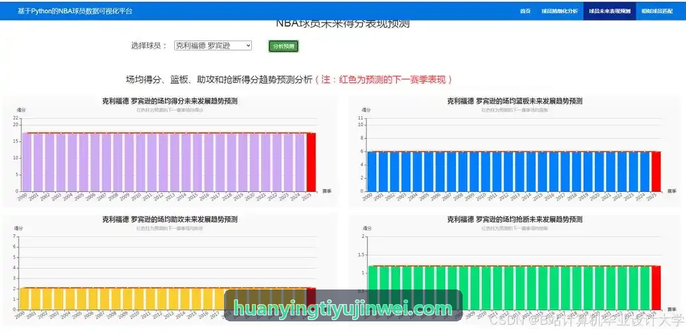Click the 选择球员： label
Viewport: 686px width, 332px height.
[x=149, y=45]
